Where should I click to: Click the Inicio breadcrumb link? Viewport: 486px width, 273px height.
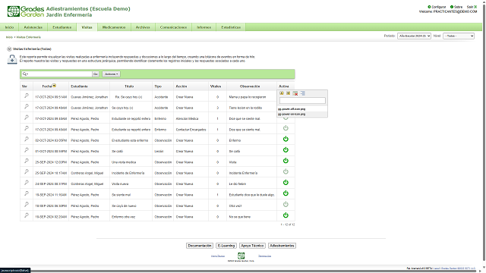[x=9, y=37]
